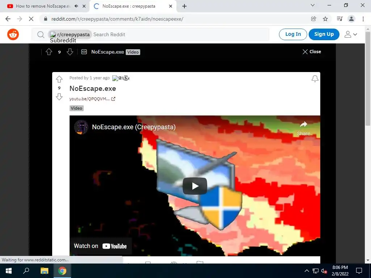Click Close to dismiss the post overlay
The image size is (371, 278).
pos(312,51)
